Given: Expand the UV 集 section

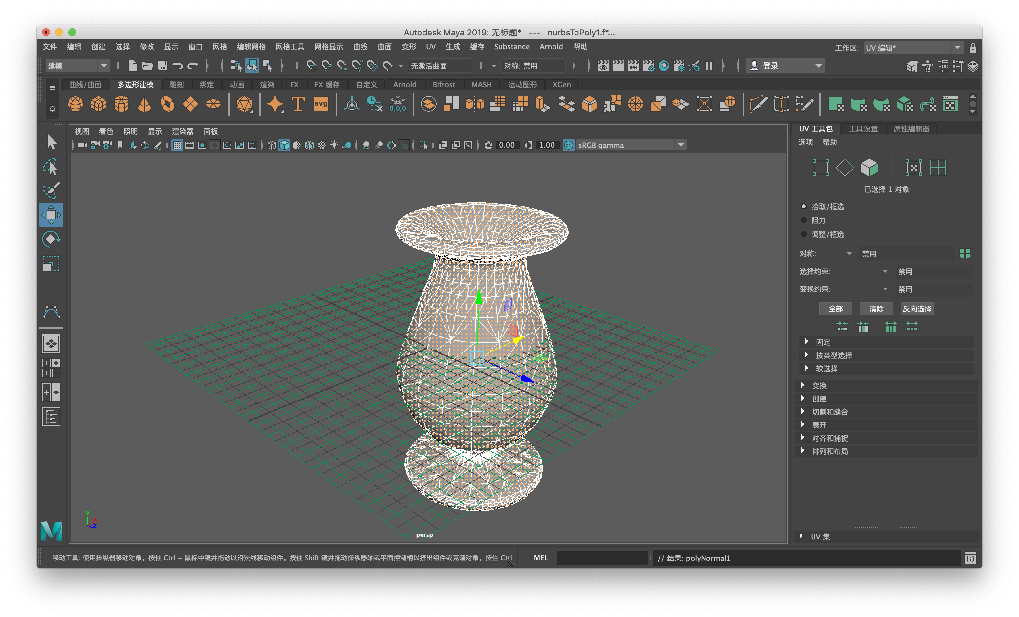Looking at the screenshot, I should click(886, 537).
